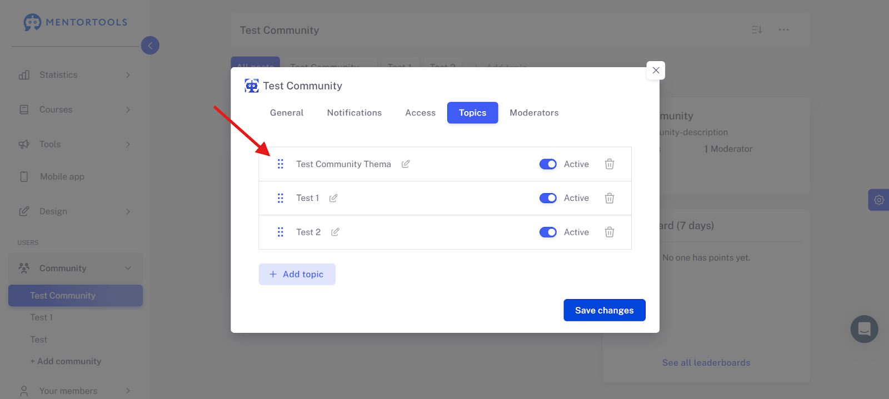Click the Test 1 topic name in dialog
Screen dimensions: 889x399
pyautogui.click(x=308, y=198)
